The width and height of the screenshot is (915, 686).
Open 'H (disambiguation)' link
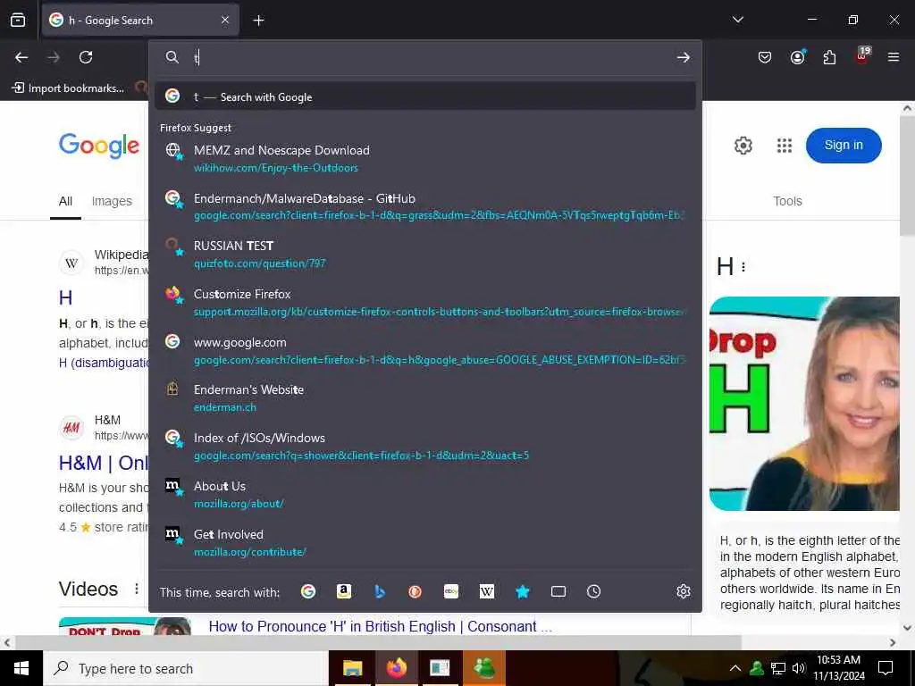coord(104,363)
